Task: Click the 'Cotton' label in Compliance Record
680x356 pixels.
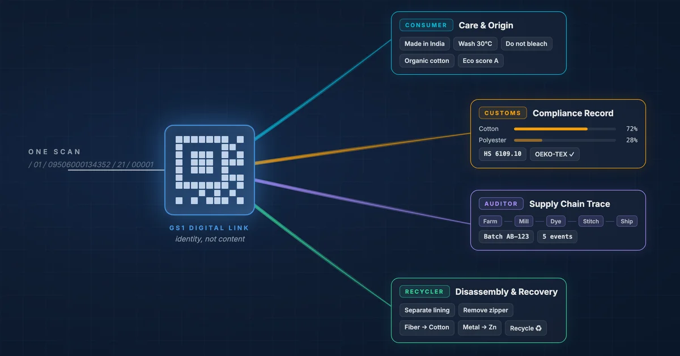Action: tap(488, 129)
